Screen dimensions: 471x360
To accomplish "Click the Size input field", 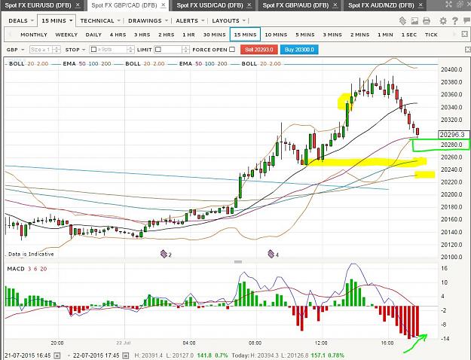I will click(x=41, y=50).
